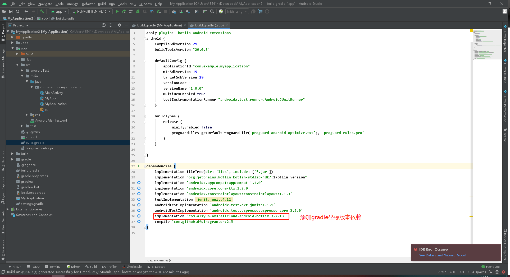Click the yellow warning stripe marker at top
510x277 pixels.
point(471,31)
